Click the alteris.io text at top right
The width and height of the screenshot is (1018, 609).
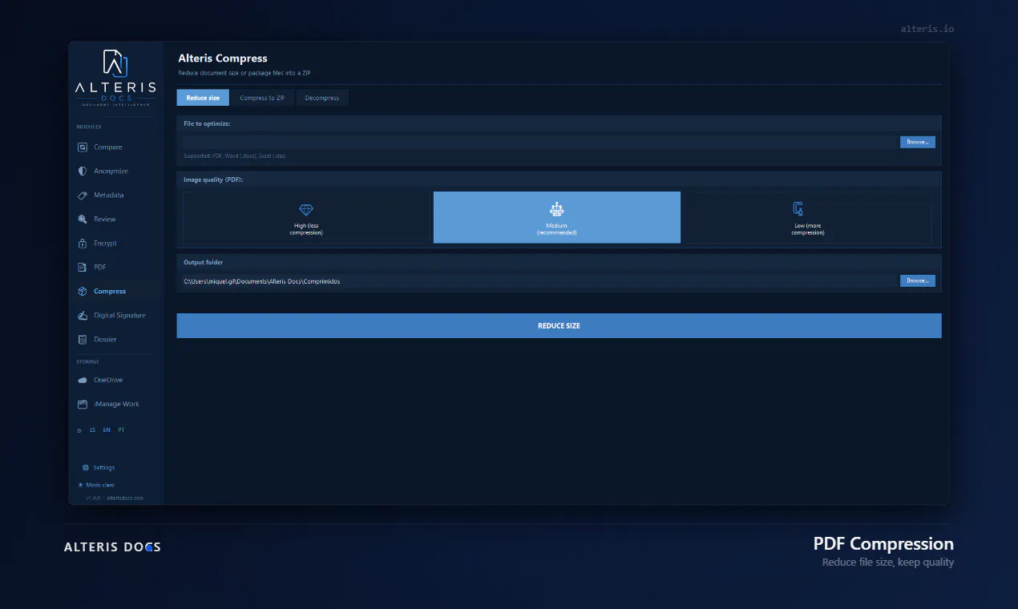pos(927,29)
